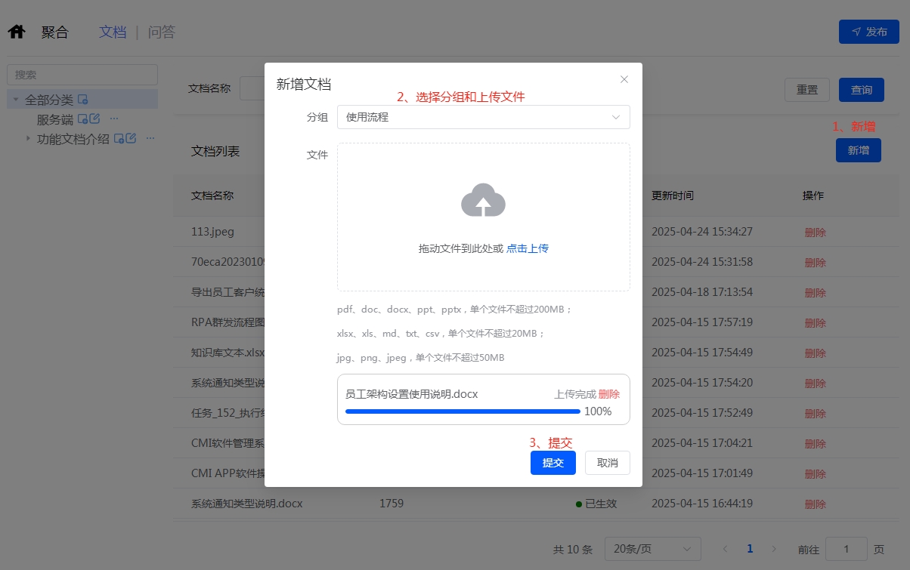Click the 提交 submit button
Viewport: 910px width, 570px height.
tap(552, 463)
